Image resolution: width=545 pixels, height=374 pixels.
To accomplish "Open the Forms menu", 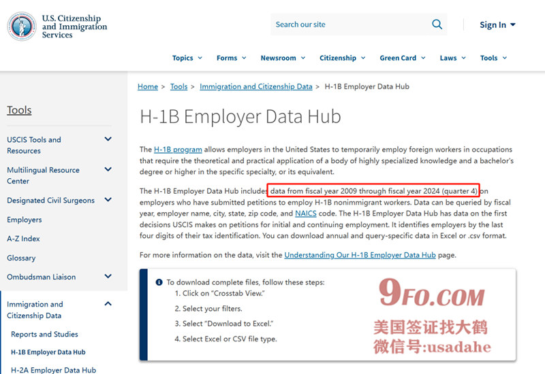I will point(231,58).
